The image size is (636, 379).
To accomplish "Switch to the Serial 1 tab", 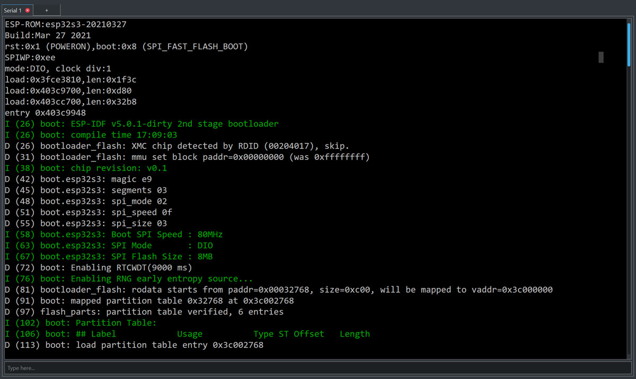I will 13,10.
